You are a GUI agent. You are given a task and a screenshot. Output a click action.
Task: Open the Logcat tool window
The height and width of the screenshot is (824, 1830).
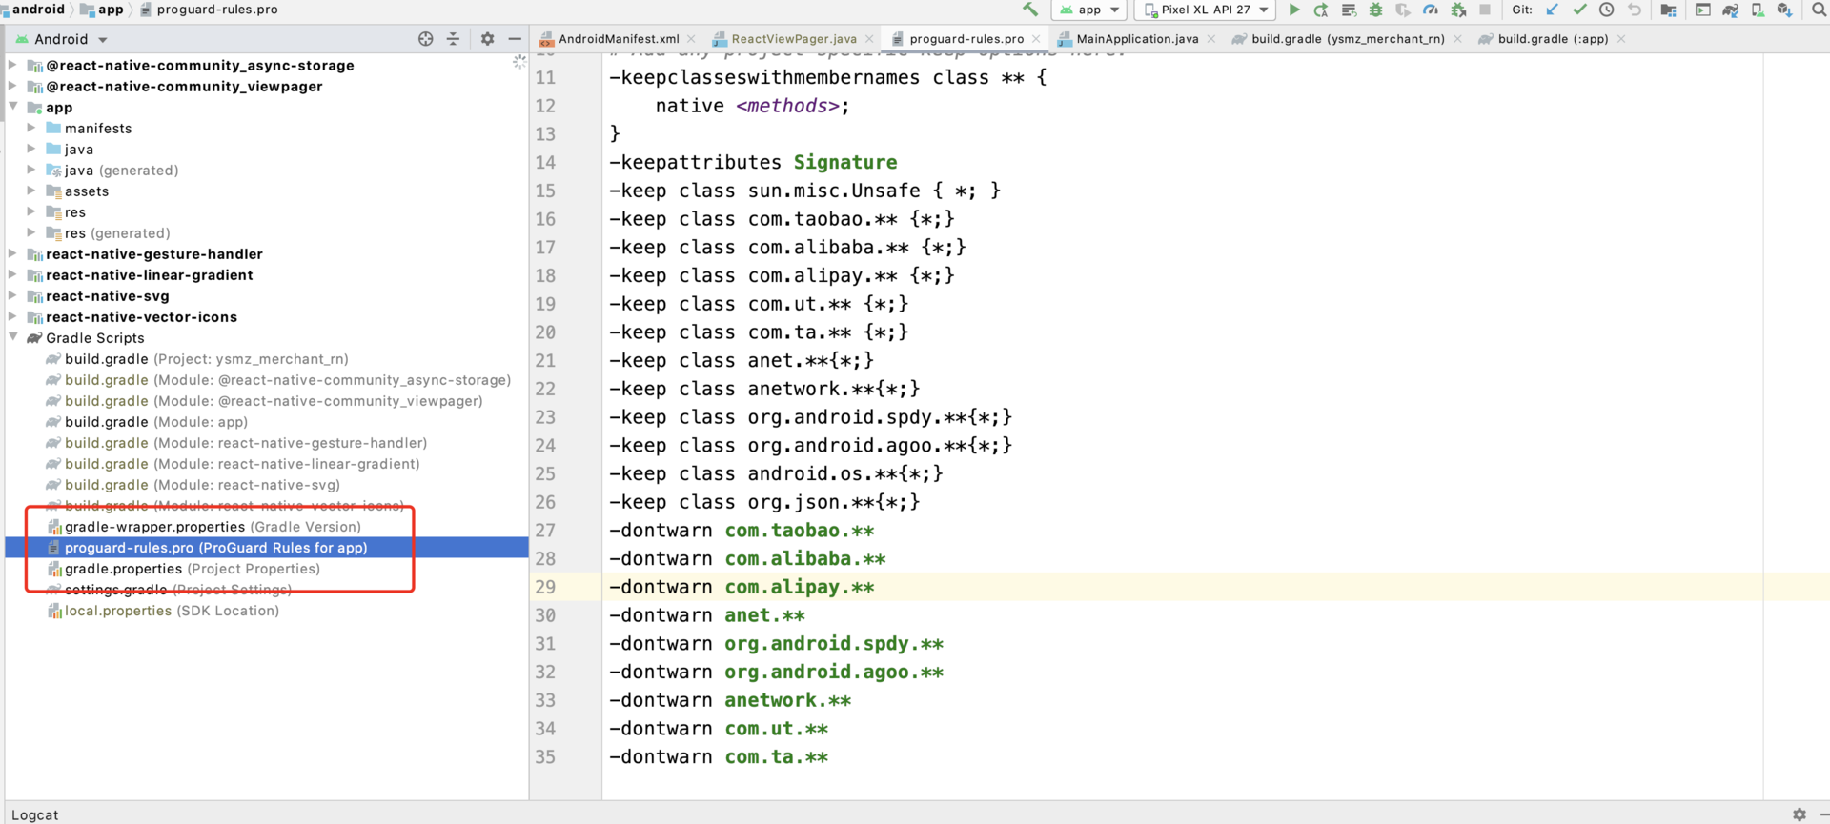pyautogui.click(x=34, y=814)
